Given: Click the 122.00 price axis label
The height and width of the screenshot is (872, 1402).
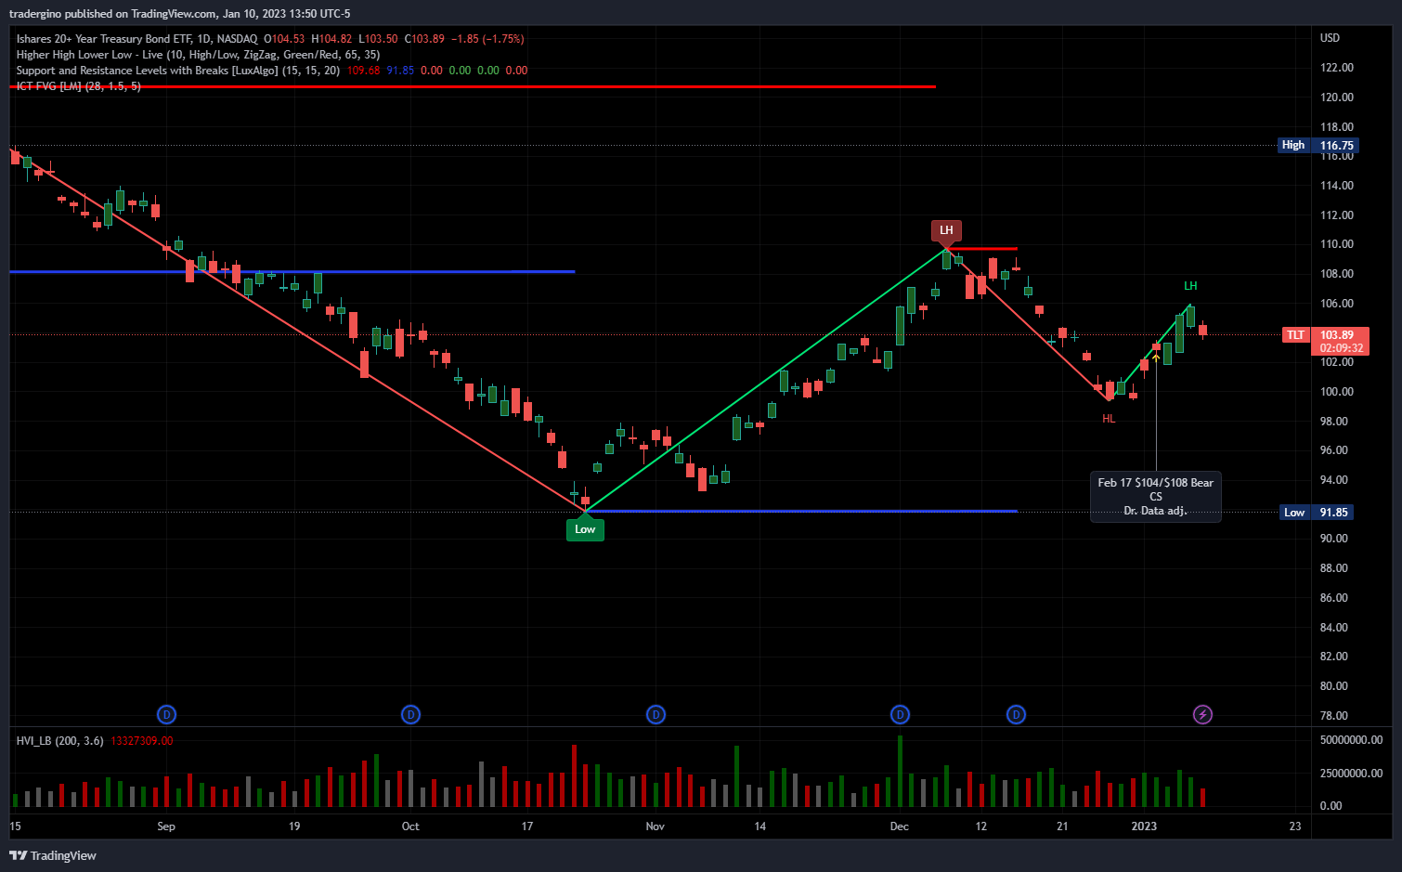Looking at the screenshot, I should 1337,68.
